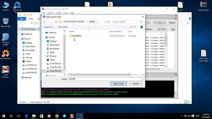Select Local Disk (D:) in dialog pane
The width and height of the screenshot is (212, 119).
[55, 67]
